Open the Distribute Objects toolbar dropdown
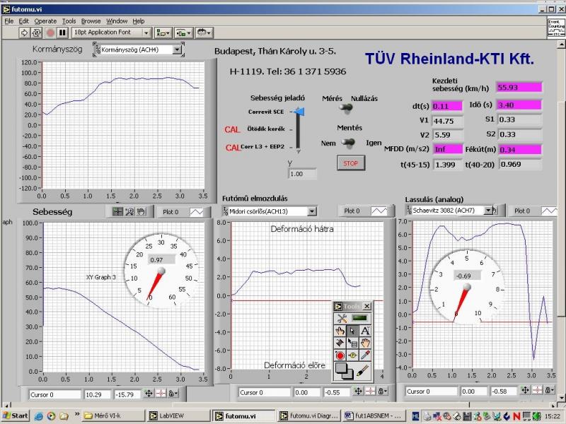 coord(184,33)
